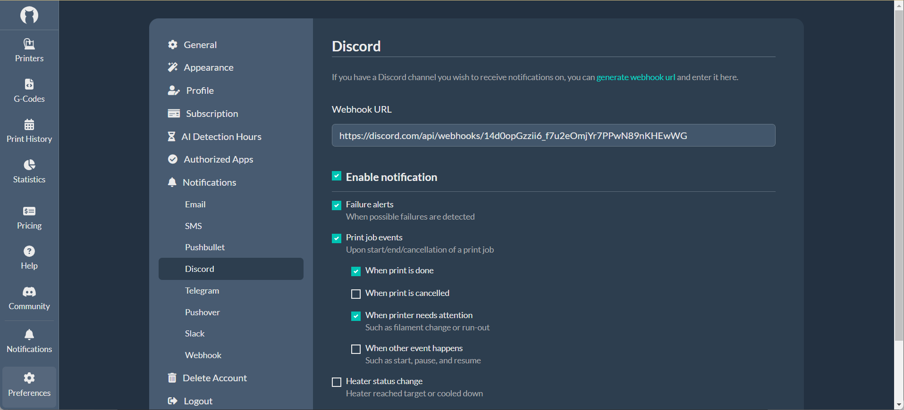The height and width of the screenshot is (410, 904).
Task: Click the Appearance magic wand icon
Action: 173,67
